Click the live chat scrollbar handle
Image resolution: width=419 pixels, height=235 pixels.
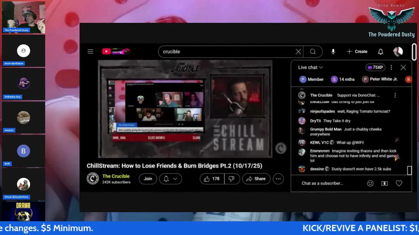[409, 170]
